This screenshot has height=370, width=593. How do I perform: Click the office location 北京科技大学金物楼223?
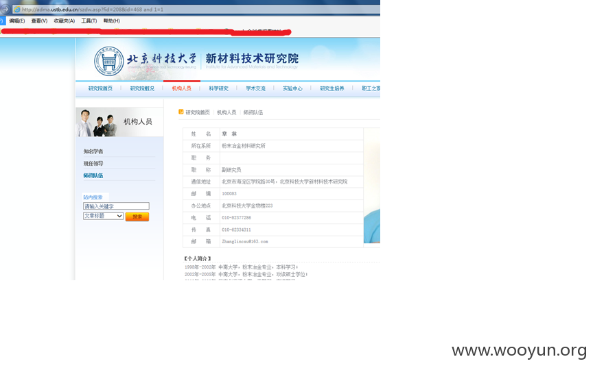pyautogui.click(x=247, y=206)
